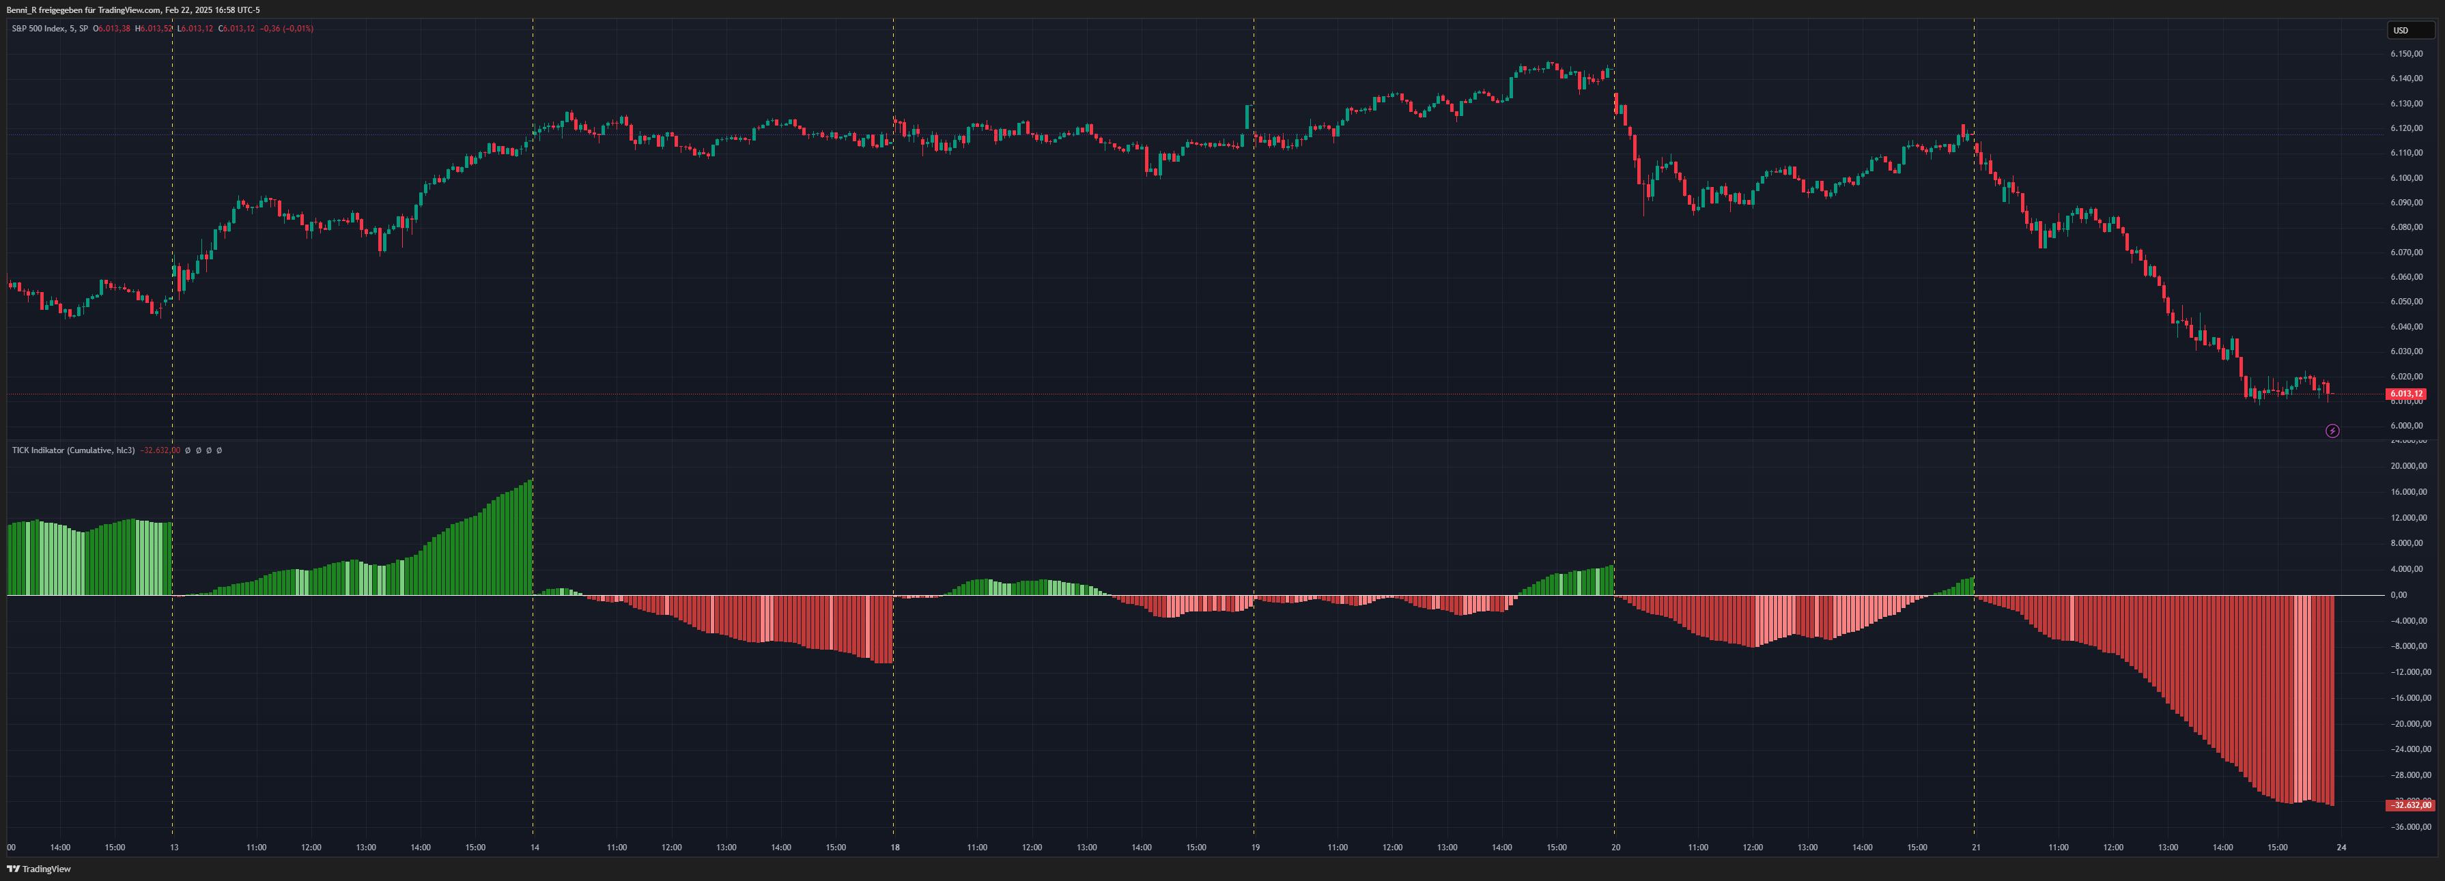This screenshot has height=881, width=2445.
Task: Click indicator axis label −16.000,00
Action: [2411, 698]
